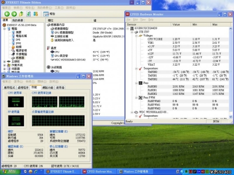Collapse the 631B9152CD244D9 node in Hardware Monitor
Screen dimensions: 234x175
(128, 28)
